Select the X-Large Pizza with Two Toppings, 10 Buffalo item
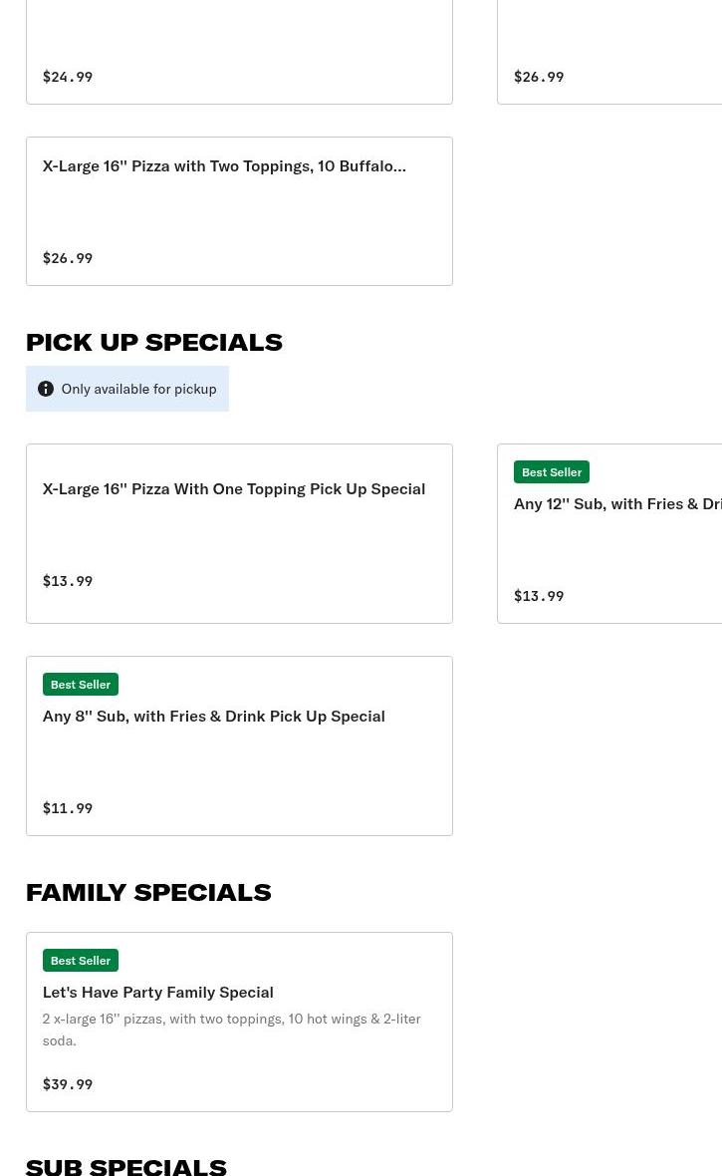Screen dimensions: 722x1176 coord(224,165)
